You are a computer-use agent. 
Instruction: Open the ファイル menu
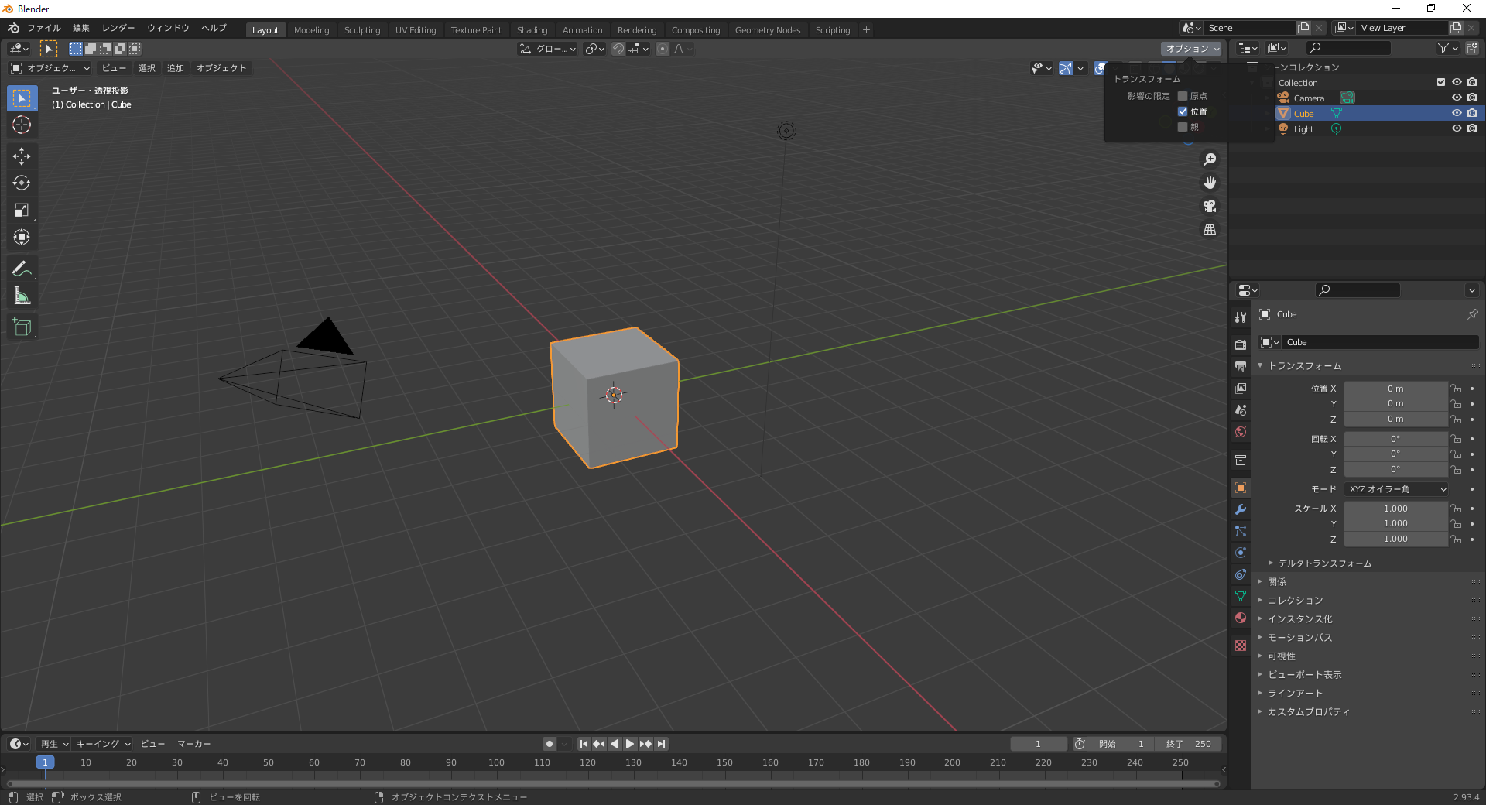44,28
